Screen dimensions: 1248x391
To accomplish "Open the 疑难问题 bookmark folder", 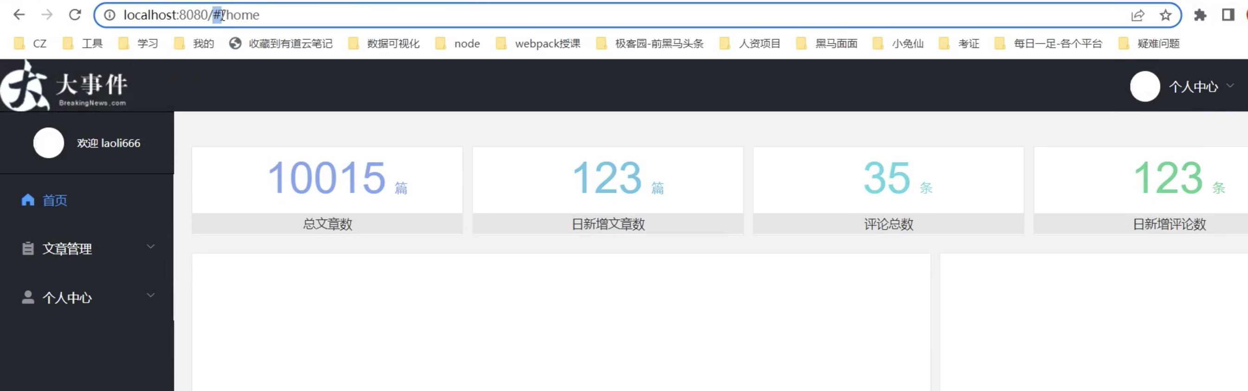I will pos(1149,44).
